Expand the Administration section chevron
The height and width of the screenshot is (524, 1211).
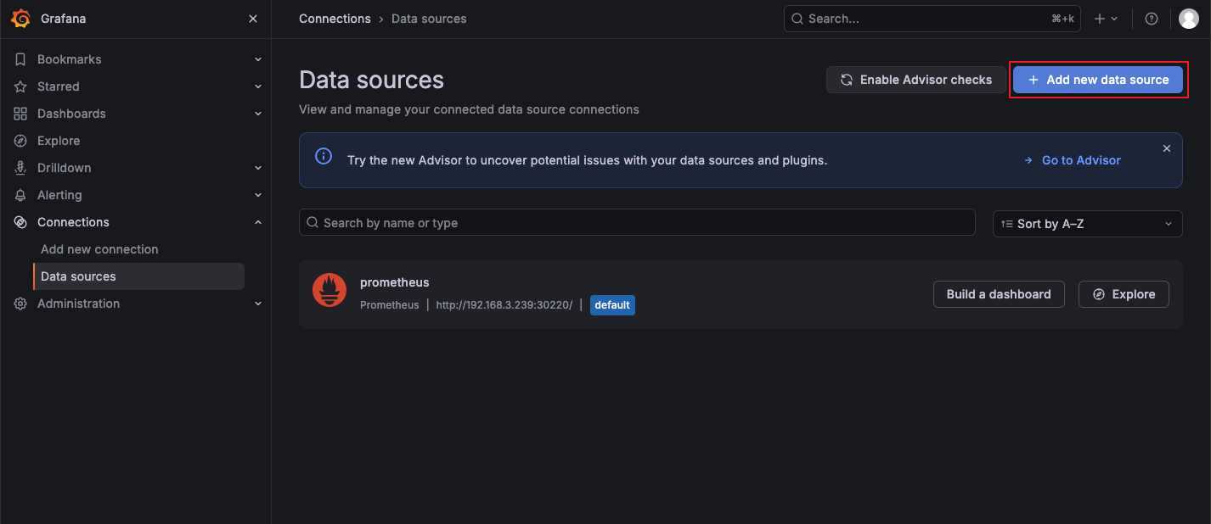coord(258,304)
